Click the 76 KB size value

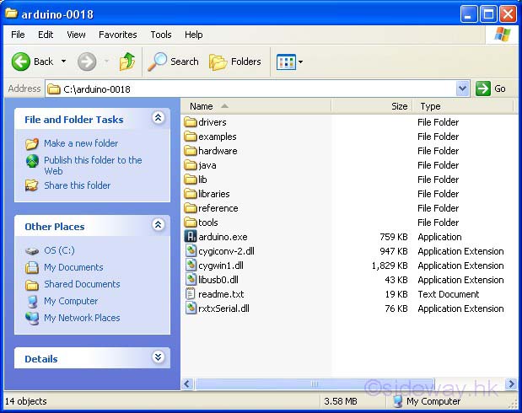click(x=396, y=308)
